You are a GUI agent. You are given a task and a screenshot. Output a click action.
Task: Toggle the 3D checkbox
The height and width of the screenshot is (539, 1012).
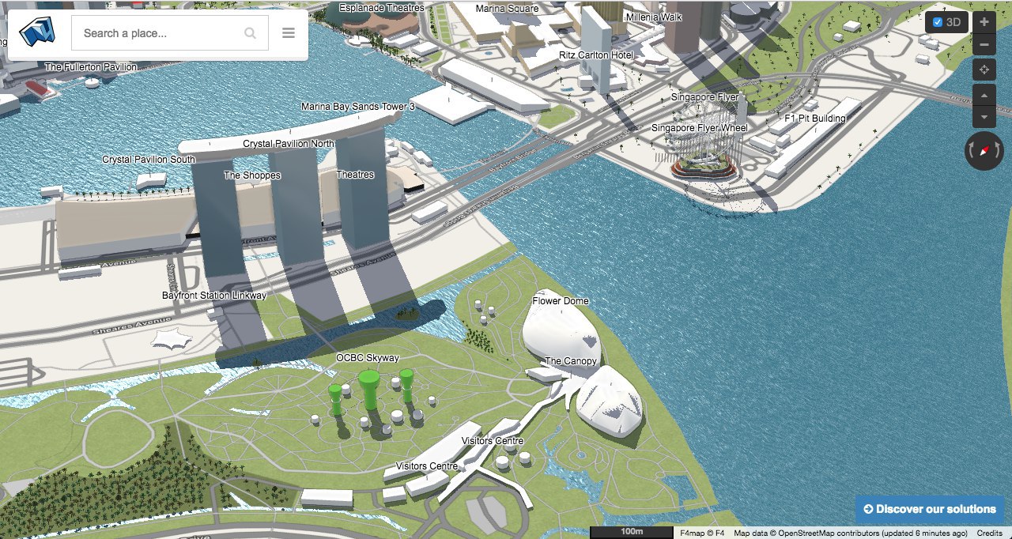pyautogui.click(x=938, y=22)
